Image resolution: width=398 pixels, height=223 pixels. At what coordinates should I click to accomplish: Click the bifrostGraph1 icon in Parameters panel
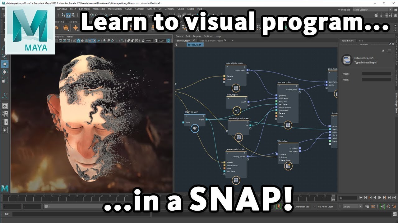tap(346, 60)
